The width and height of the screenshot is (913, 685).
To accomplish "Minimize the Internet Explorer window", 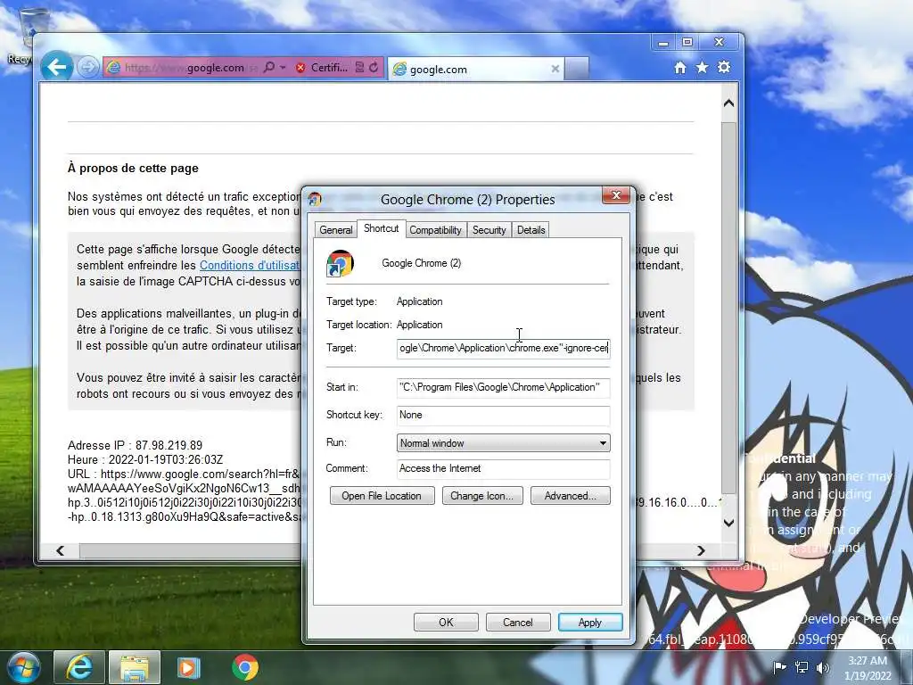I will (x=663, y=43).
